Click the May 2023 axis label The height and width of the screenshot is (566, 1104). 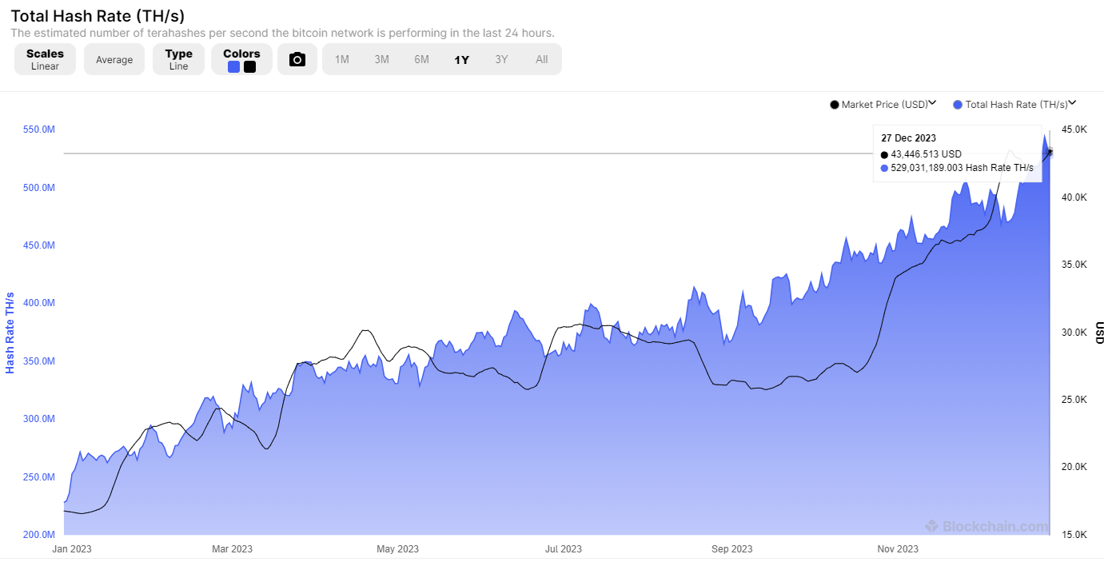(397, 548)
